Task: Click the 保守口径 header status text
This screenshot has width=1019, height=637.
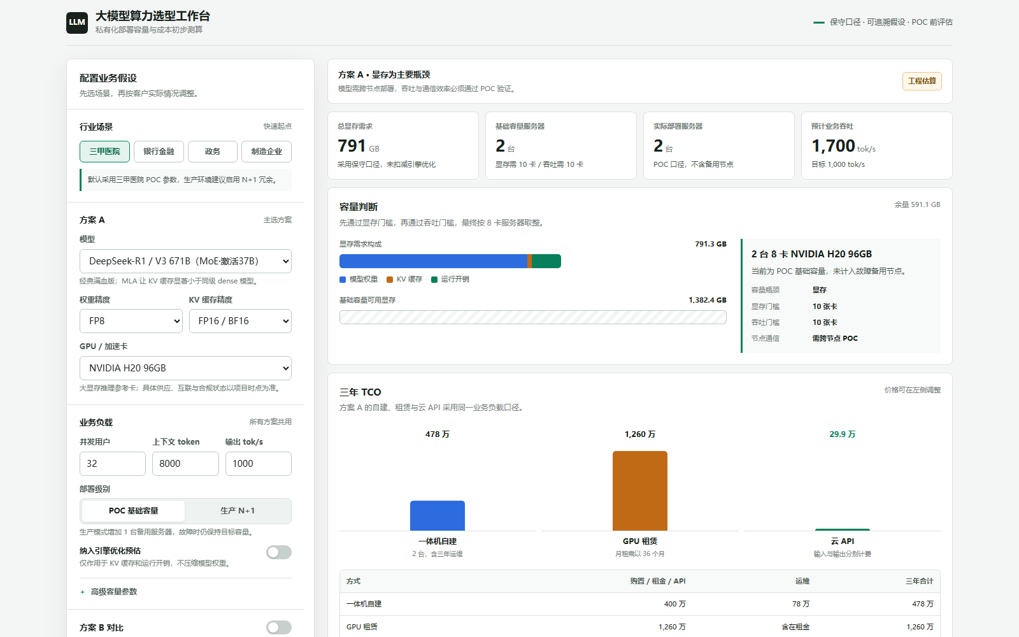Action: coord(891,22)
